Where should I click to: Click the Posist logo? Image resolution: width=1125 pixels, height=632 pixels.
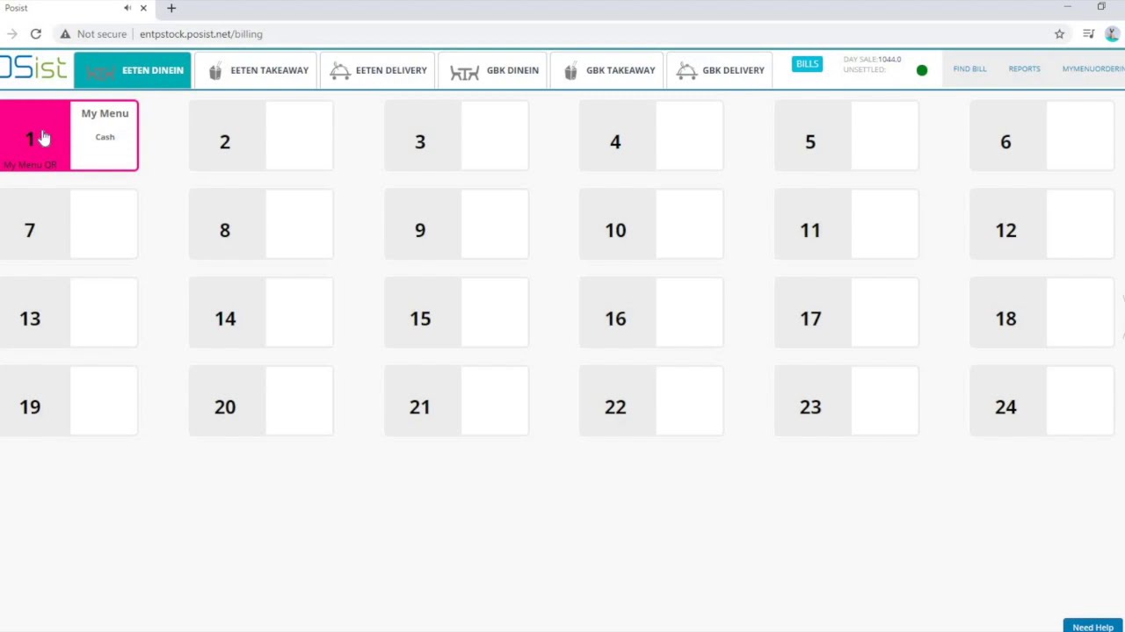[x=33, y=68]
